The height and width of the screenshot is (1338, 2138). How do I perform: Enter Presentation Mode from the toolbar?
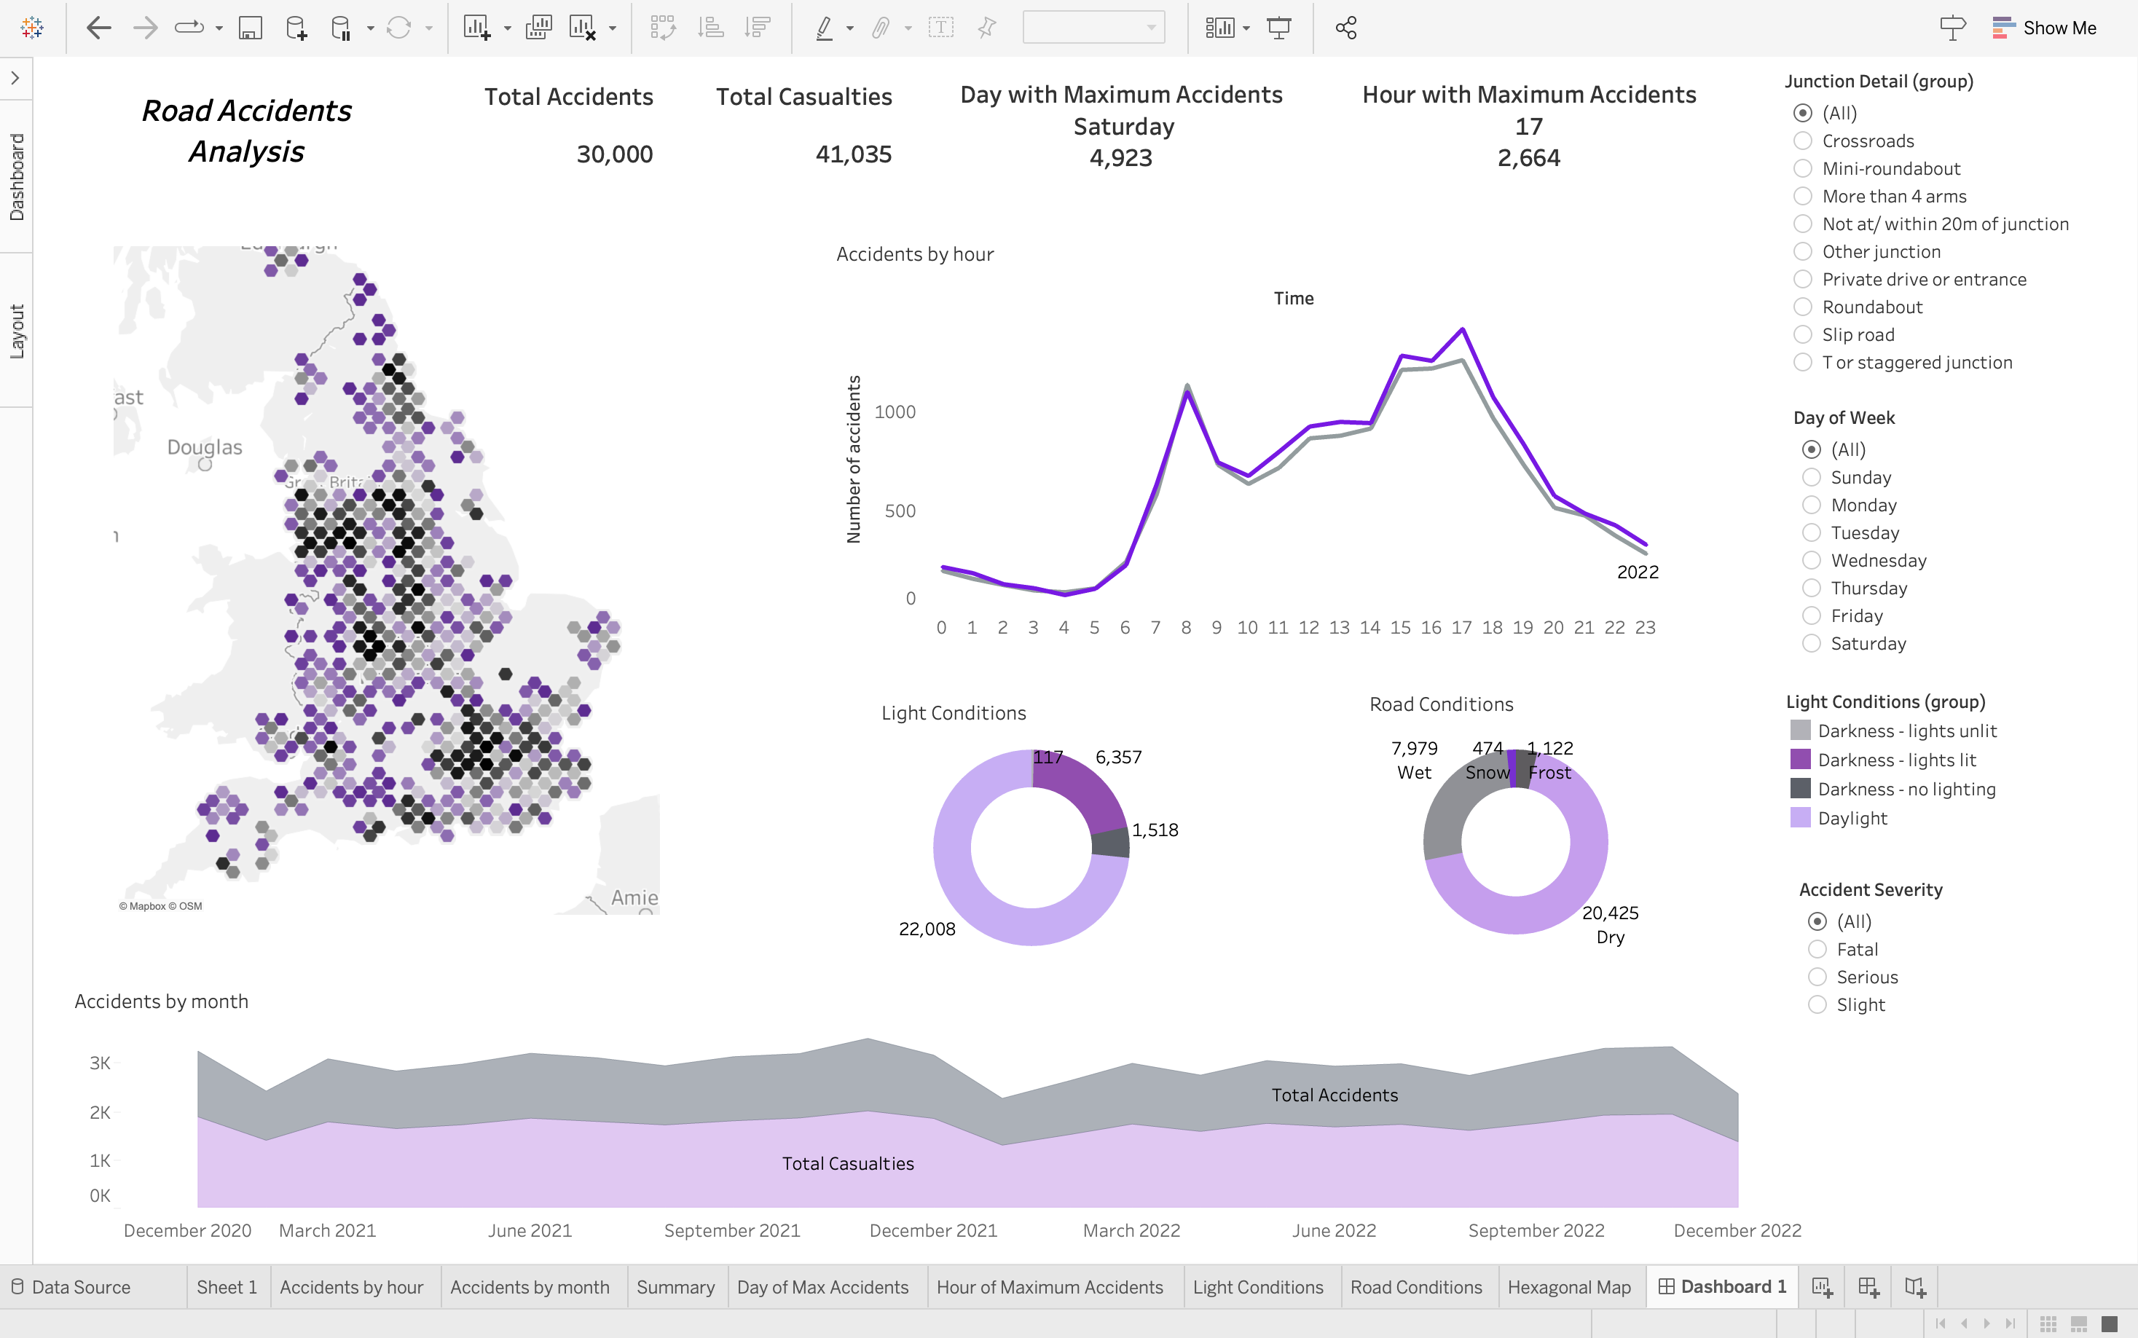point(1280,28)
